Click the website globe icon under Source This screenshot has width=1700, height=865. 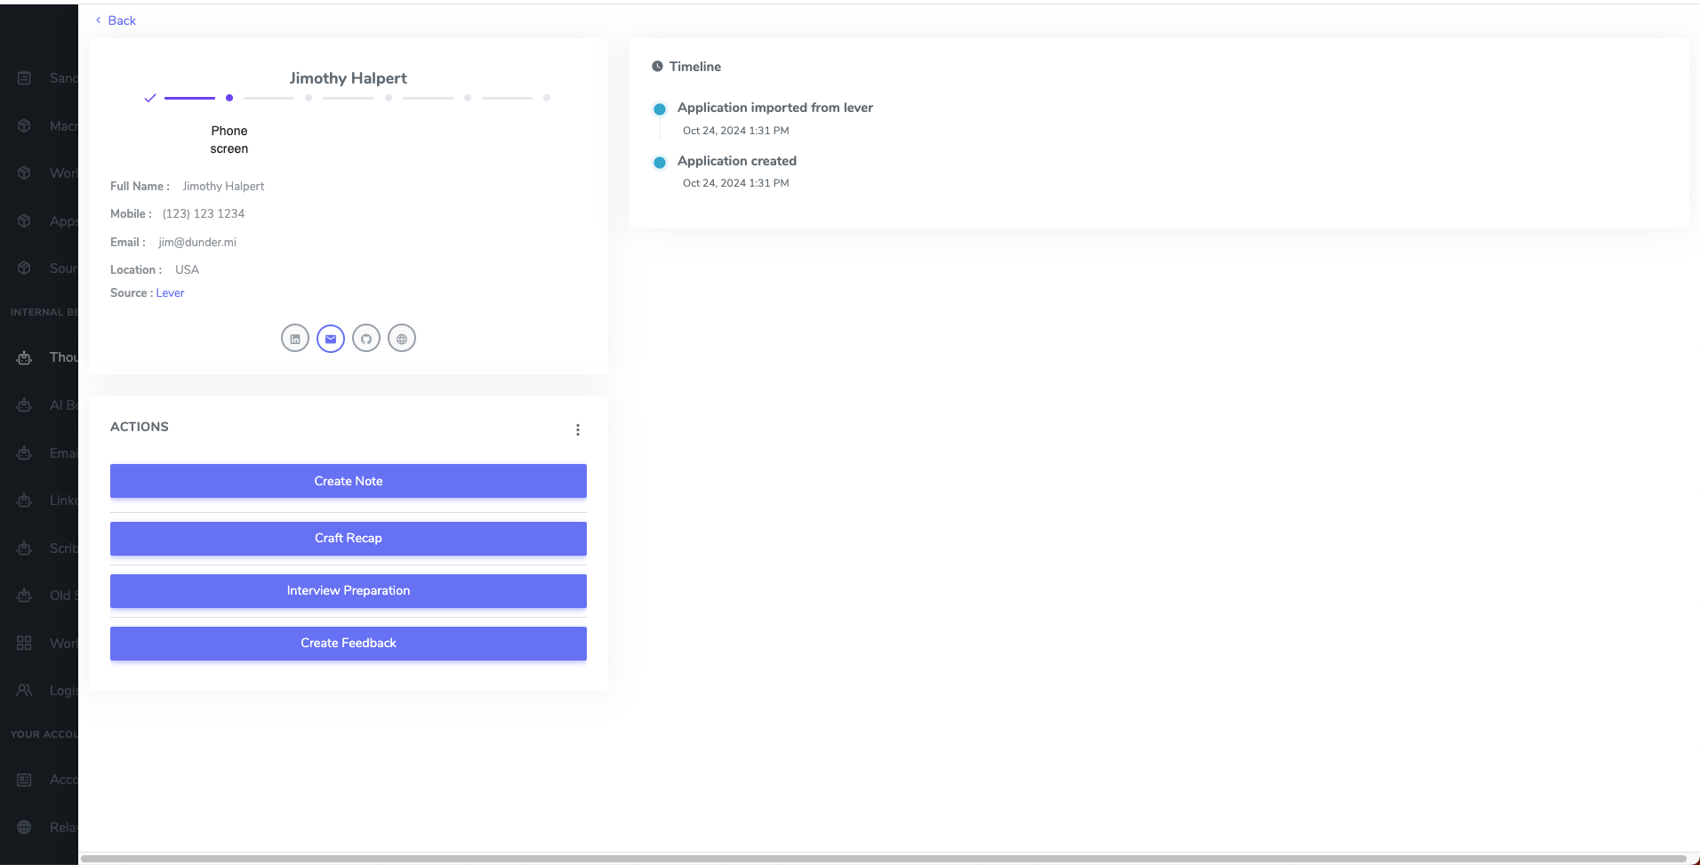coord(402,339)
